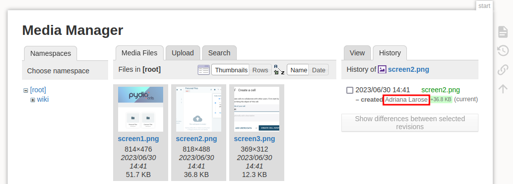Click screen2.png link in history header
The width and height of the screenshot is (513, 184).
pyautogui.click(x=408, y=69)
